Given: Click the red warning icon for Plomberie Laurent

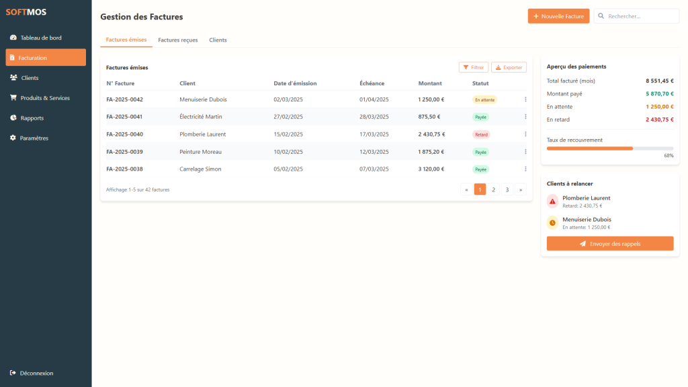Looking at the screenshot, I should click(x=552, y=201).
